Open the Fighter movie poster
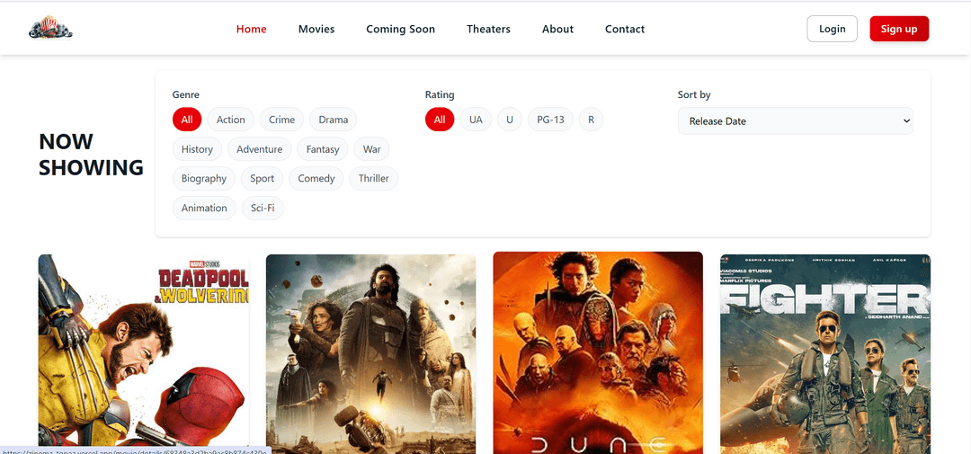Image resolution: width=971 pixels, height=454 pixels. coord(825,353)
